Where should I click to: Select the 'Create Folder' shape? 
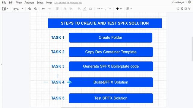111,37
